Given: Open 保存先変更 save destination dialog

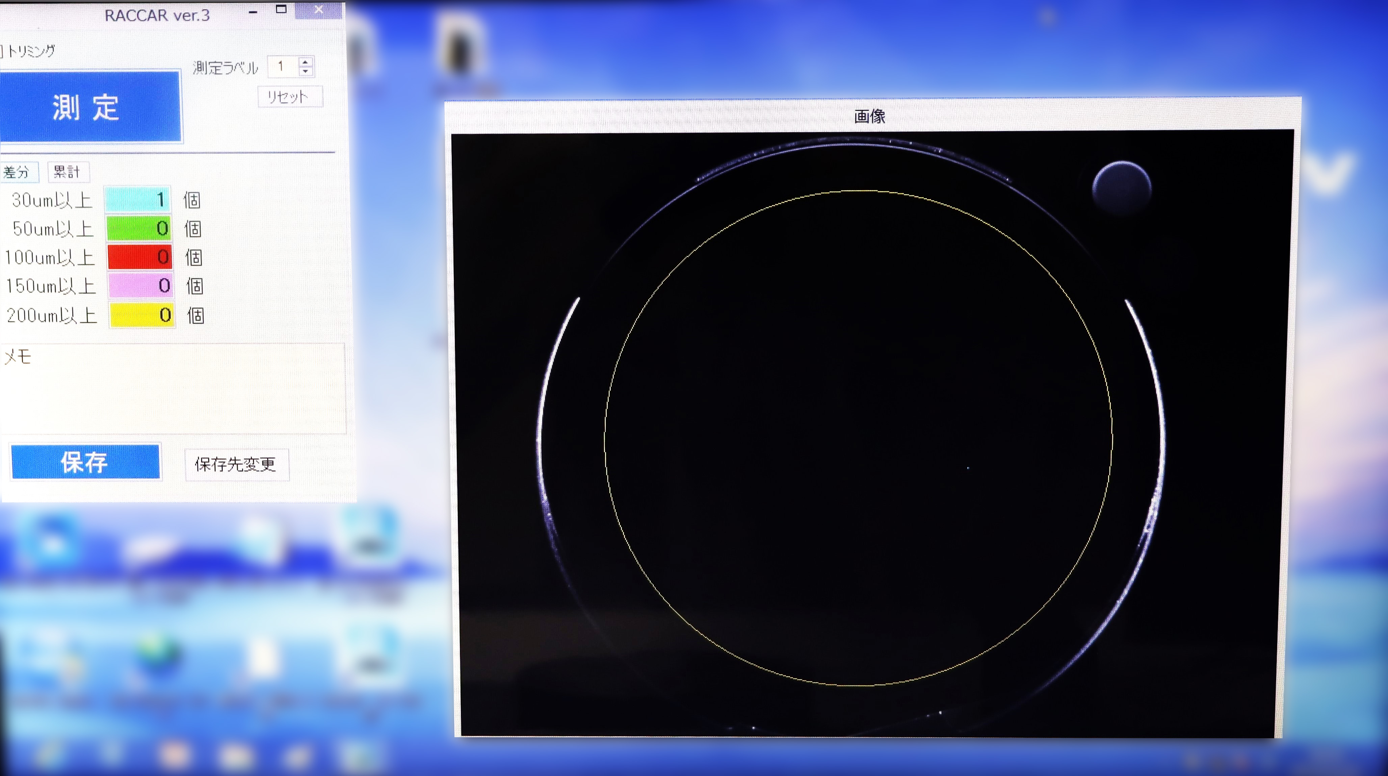Looking at the screenshot, I should point(236,464).
